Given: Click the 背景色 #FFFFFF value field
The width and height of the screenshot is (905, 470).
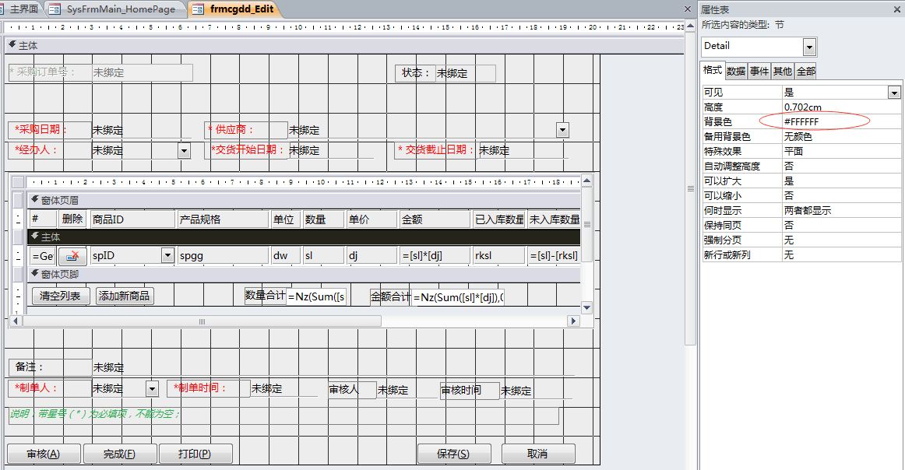Looking at the screenshot, I should tap(840, 122).
